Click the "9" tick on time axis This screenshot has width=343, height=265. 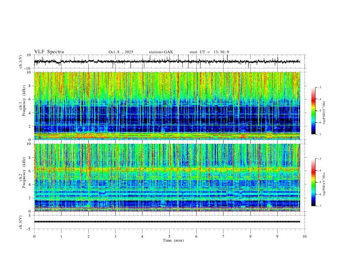(x=277, y=236)
